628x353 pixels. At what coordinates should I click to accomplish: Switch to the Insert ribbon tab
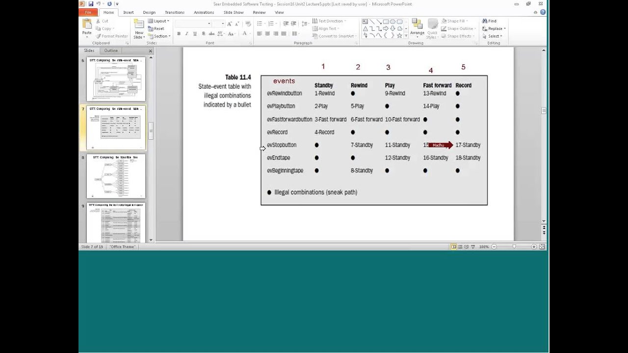click(x=129, y=12)
